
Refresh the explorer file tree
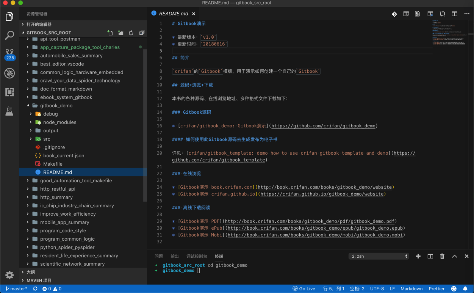[x=131, y=33]
